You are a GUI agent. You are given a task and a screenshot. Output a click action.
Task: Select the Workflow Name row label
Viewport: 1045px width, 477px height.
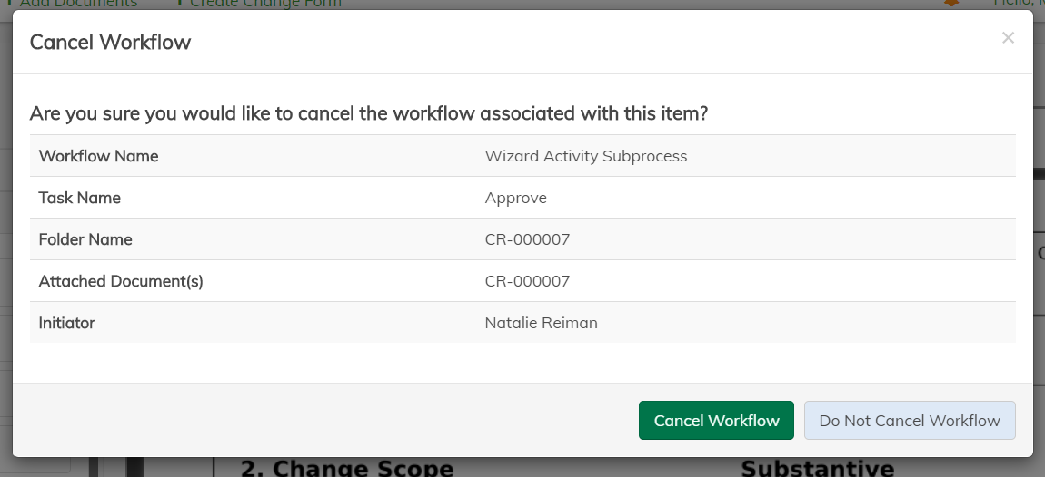pos(98,156)
